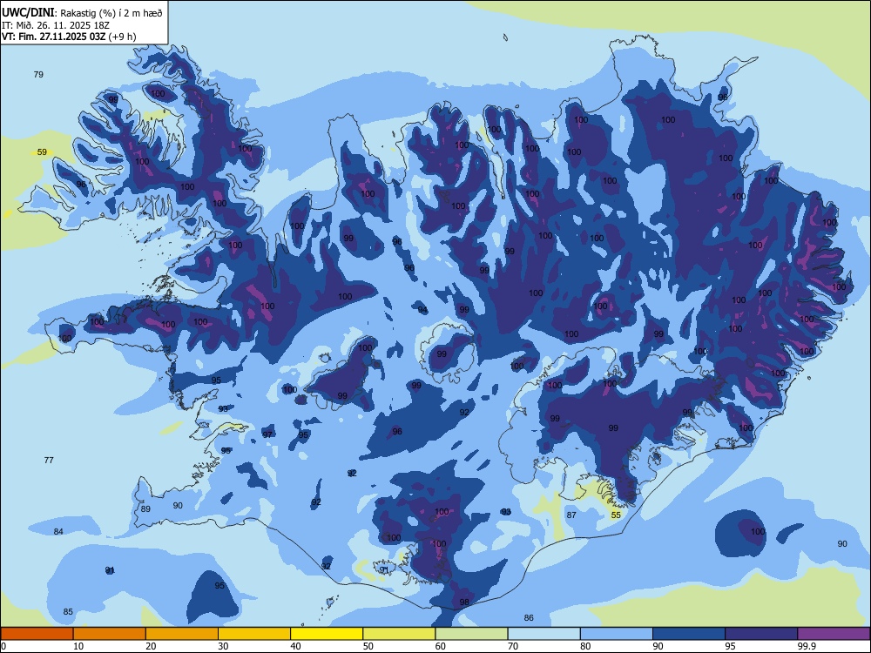Select the bright yellow 40–50 legend swatch
871x653 pixels.
(327, 634)
